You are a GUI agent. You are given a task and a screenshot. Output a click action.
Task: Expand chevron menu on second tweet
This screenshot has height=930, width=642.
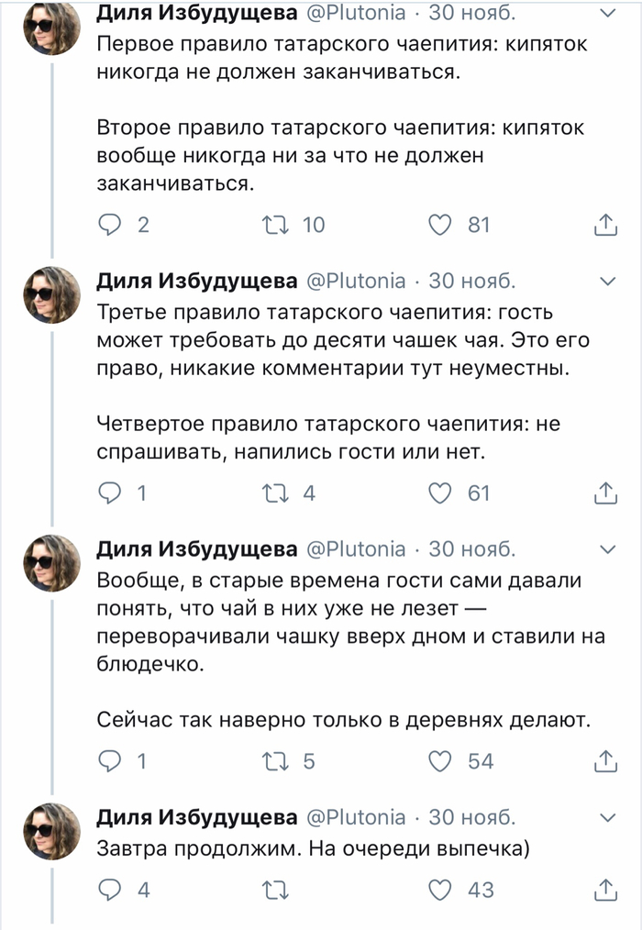coord(606,281)
